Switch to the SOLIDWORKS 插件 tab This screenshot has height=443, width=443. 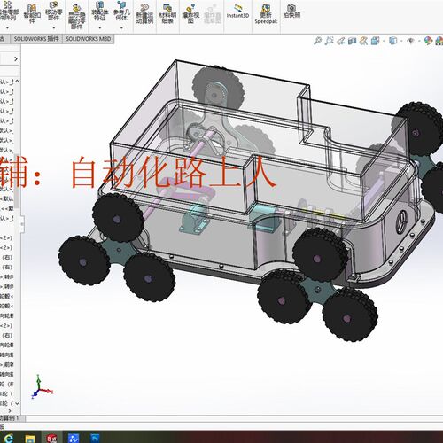[36, 39]
